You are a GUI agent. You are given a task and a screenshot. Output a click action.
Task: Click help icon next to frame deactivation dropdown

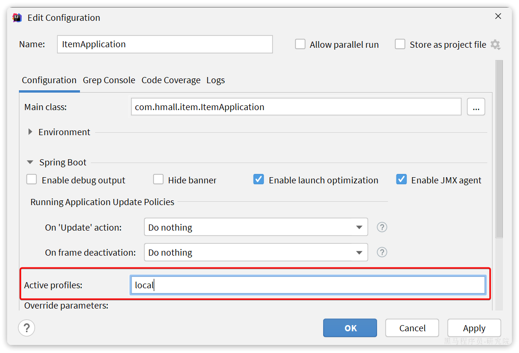point(382,252)
